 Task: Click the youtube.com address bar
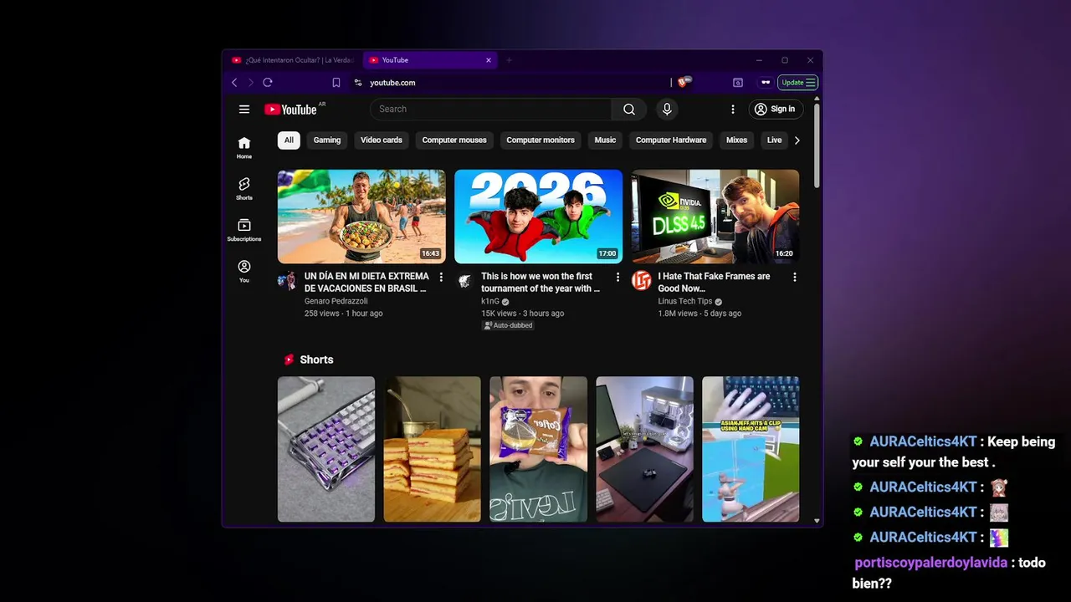tap(392, 83)
